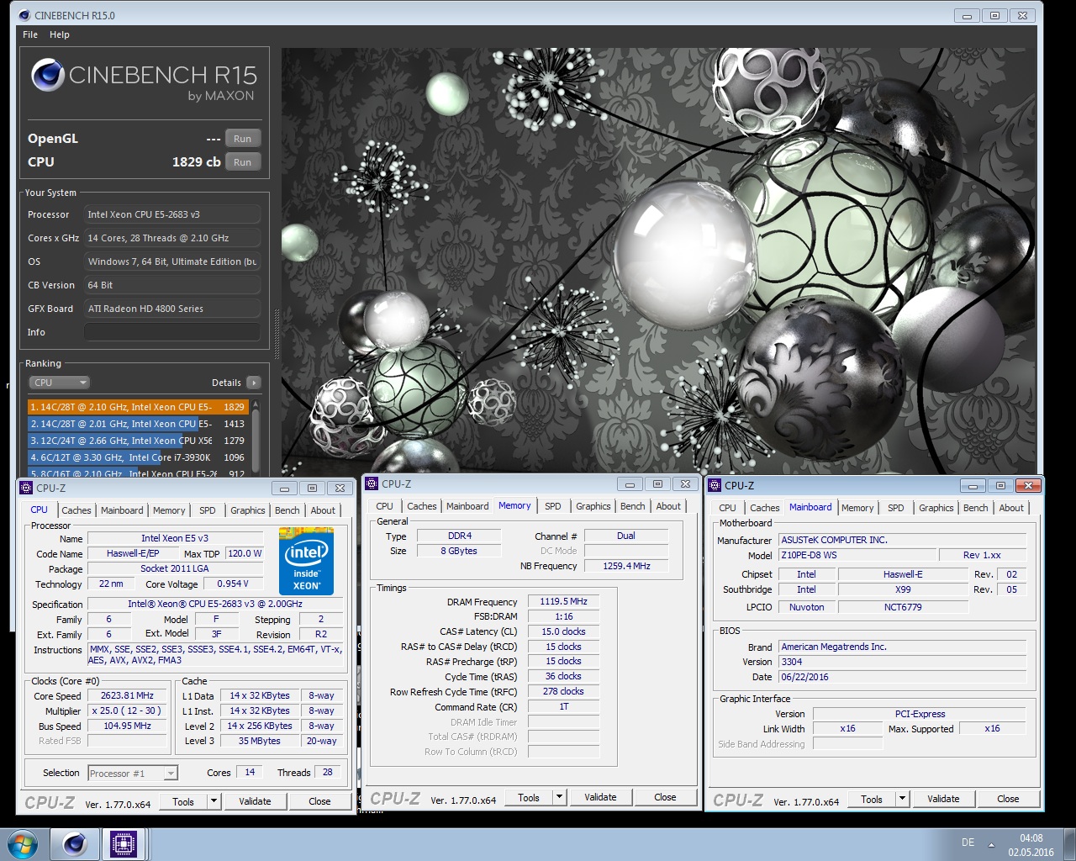Viewport: 1076px width, 861px height.
Task: Open Ranking Details arrow button
Action: click(253, 383)
